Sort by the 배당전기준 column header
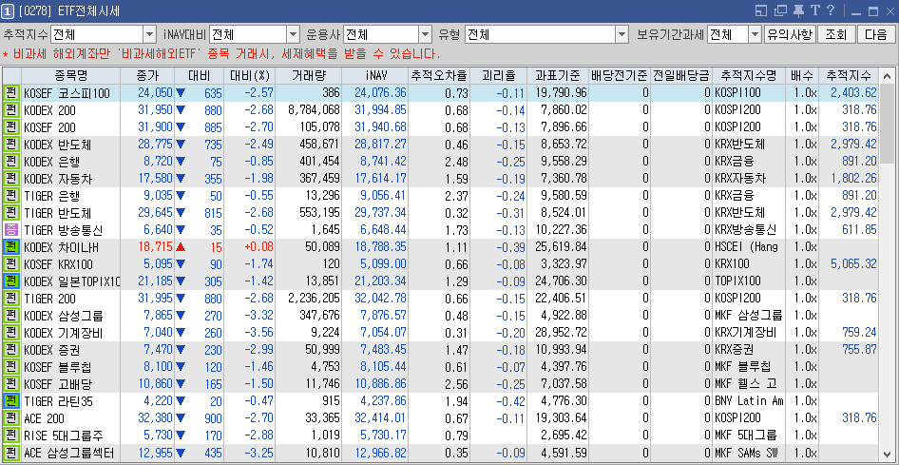Viewport: 899px width, 465px height. (620, 76)
